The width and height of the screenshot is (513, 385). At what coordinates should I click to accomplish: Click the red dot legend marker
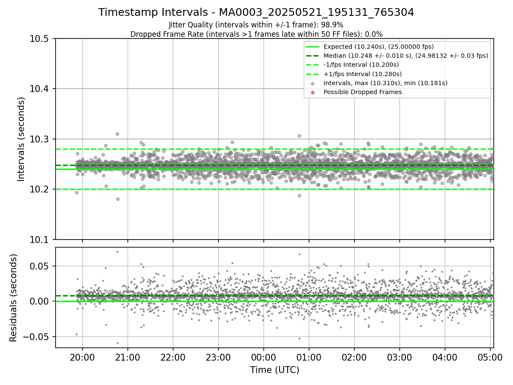click(313, 92)
